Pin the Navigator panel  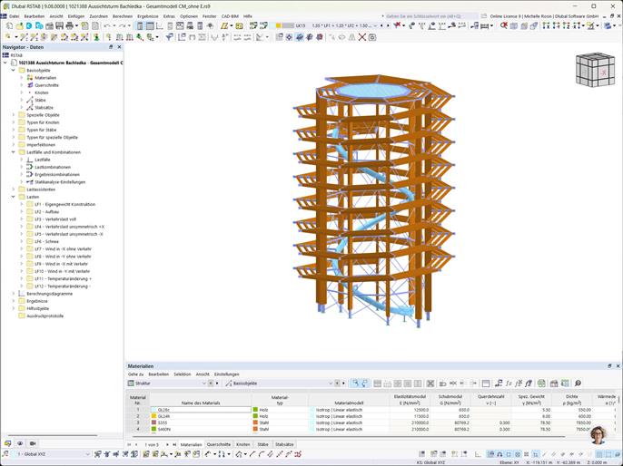(x=111, y=47)
